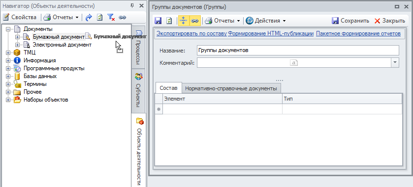
Task: Click the Базы данных cylinder icon
Action: (x=17, y=76)
